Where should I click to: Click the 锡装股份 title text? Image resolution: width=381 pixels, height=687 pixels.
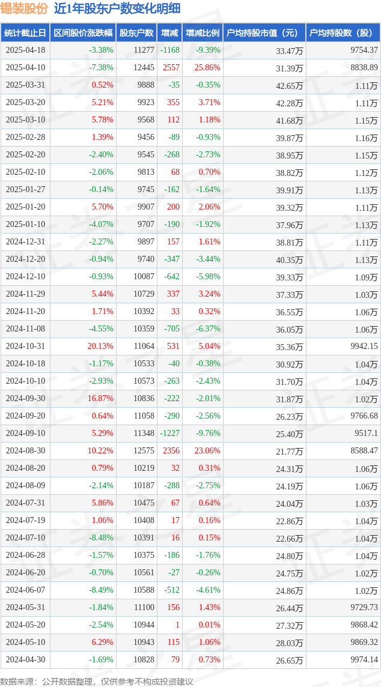tap(25, 9)
